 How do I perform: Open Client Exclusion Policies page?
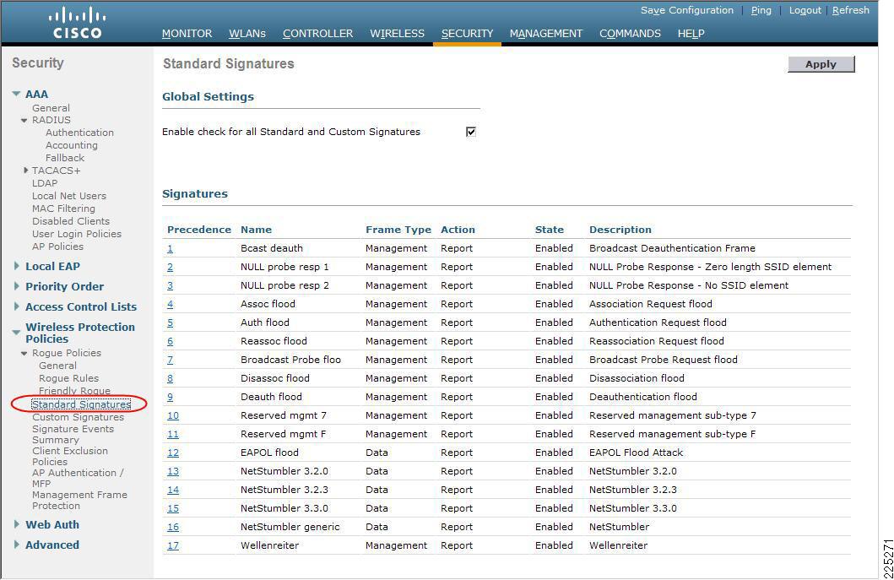click(69, 456)
